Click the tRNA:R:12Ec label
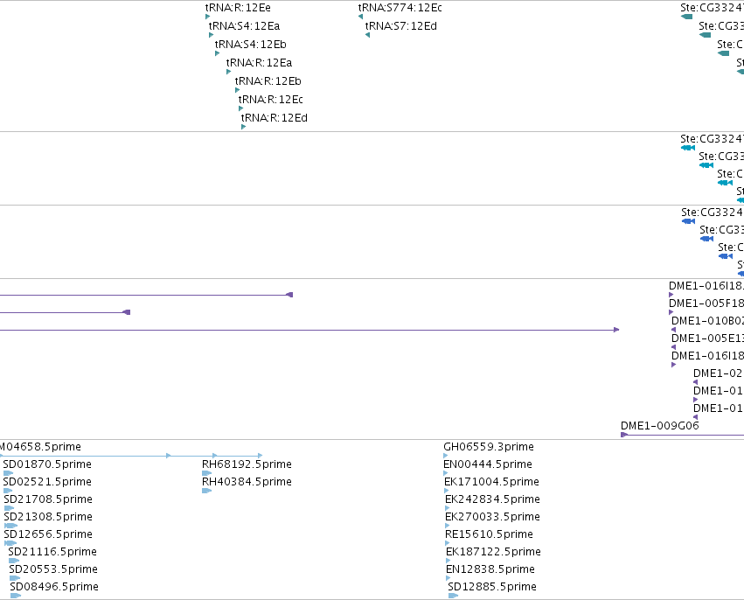 (x=270, y=99)
